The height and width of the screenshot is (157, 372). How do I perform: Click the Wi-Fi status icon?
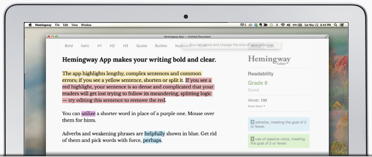pyautogui.click(x=283, y=25)
